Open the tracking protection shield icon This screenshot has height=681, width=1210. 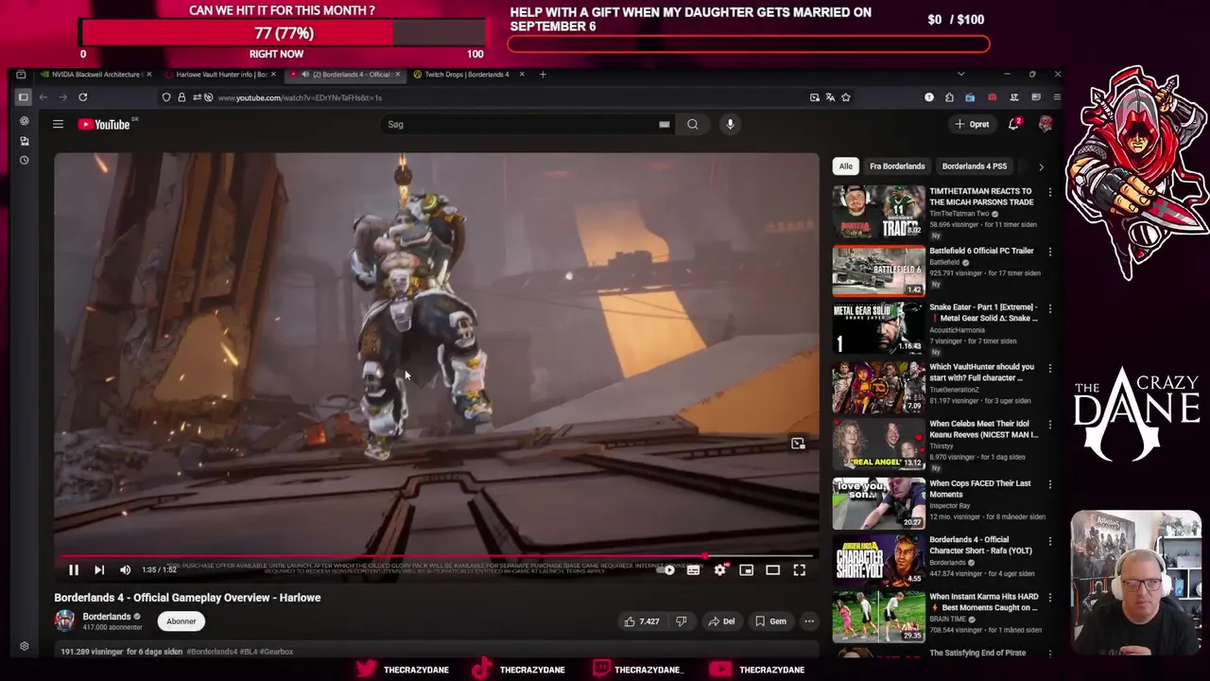point(166,97)
